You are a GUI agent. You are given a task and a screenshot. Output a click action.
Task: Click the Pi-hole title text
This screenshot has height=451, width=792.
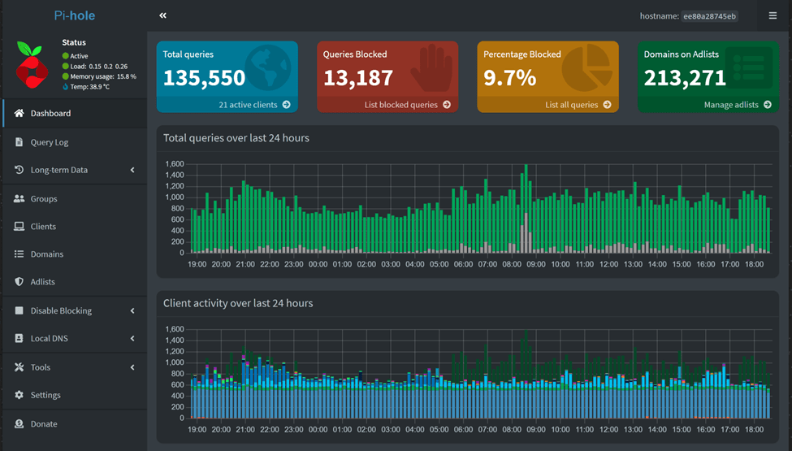[73, 15]
